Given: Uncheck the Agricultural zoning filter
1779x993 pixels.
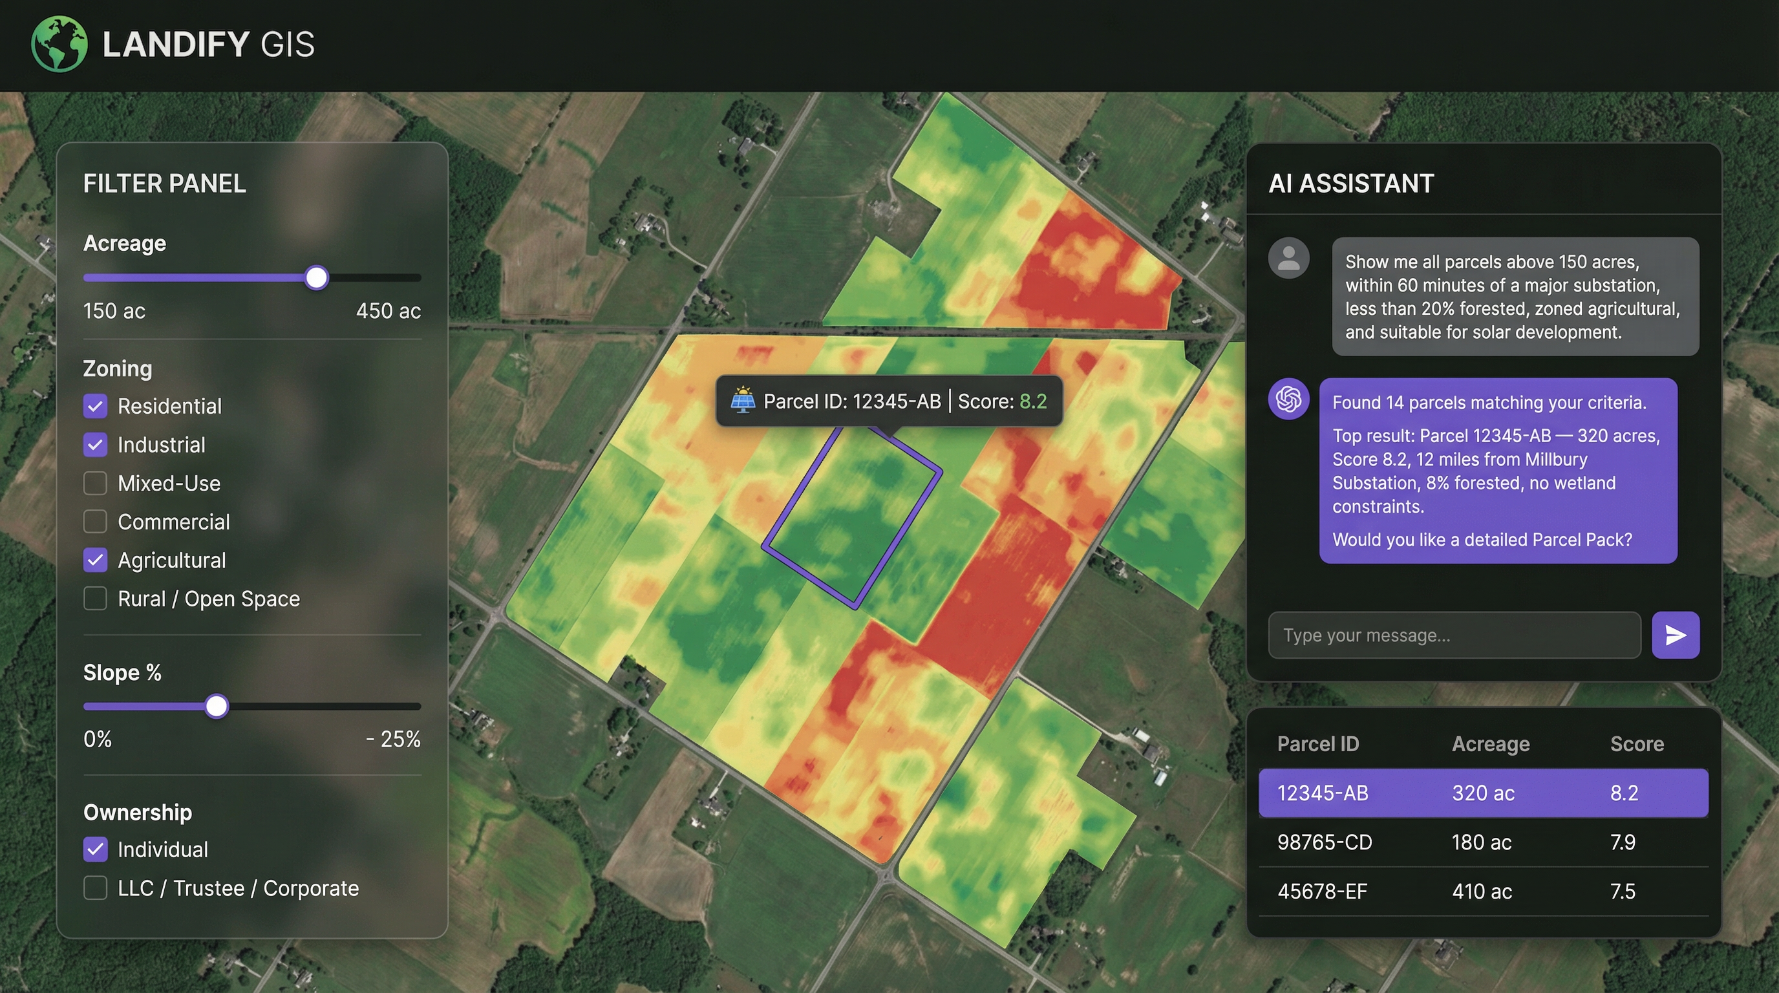Looking at the screenshot, I should 95,560.
